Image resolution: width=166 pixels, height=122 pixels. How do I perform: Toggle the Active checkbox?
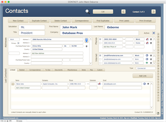[154, 33]
